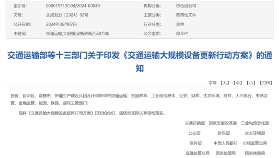Click signatory 市场监管总局
The width and height of the screenshot is (279, 158).
[255, 143]
